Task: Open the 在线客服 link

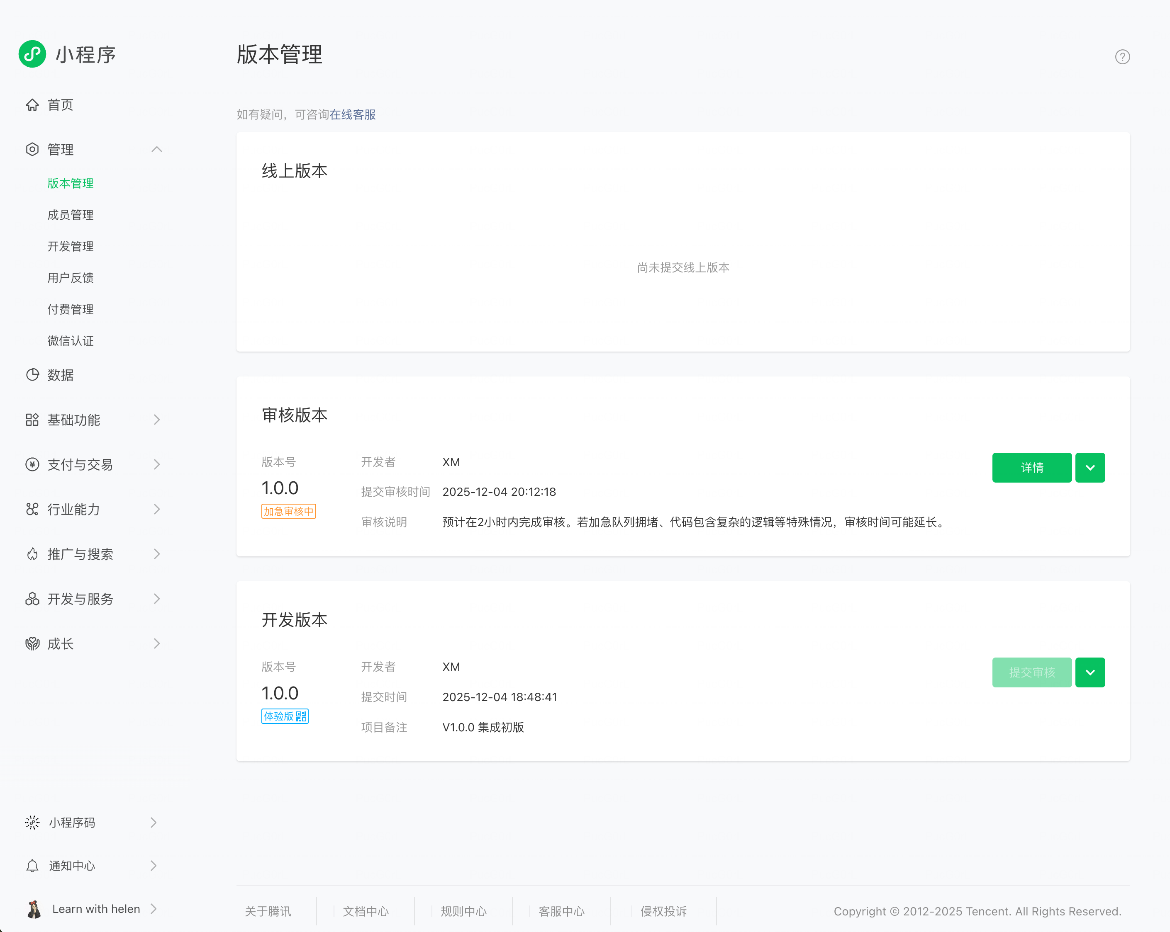Action: (352, 114)
